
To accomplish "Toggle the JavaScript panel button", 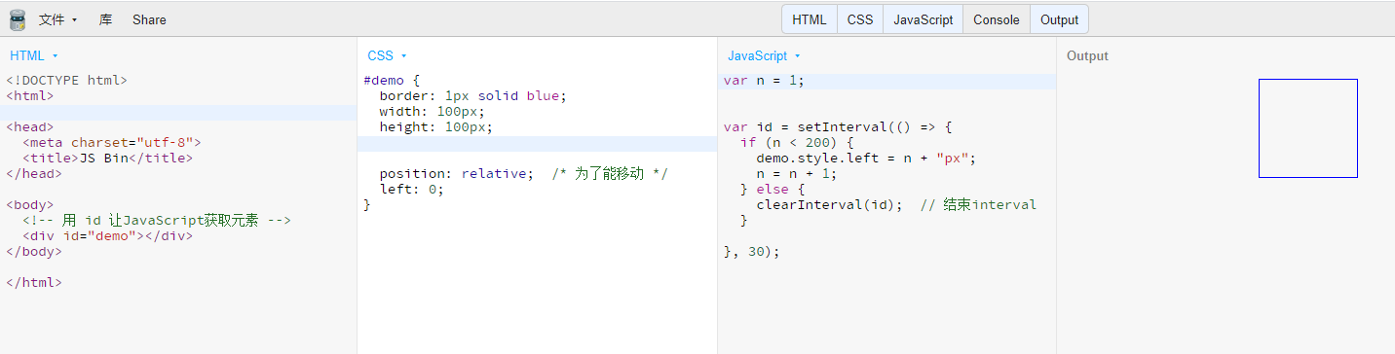I will pyautogui.click(x=924, y=19).
